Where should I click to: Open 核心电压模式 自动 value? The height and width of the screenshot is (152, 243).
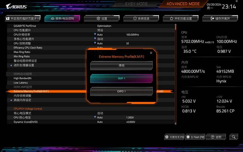coord(100,113)
